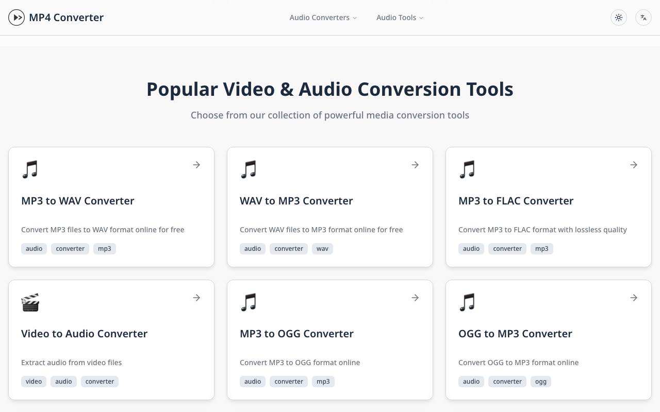Click 'Choose from our collection' subtitle text
The width and height of the screenshot is (660, 412).
click(x=330, y=115)
